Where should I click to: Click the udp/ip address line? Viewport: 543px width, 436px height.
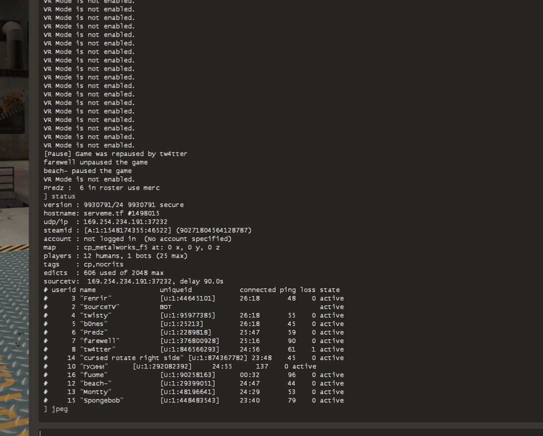click(105, 222)
